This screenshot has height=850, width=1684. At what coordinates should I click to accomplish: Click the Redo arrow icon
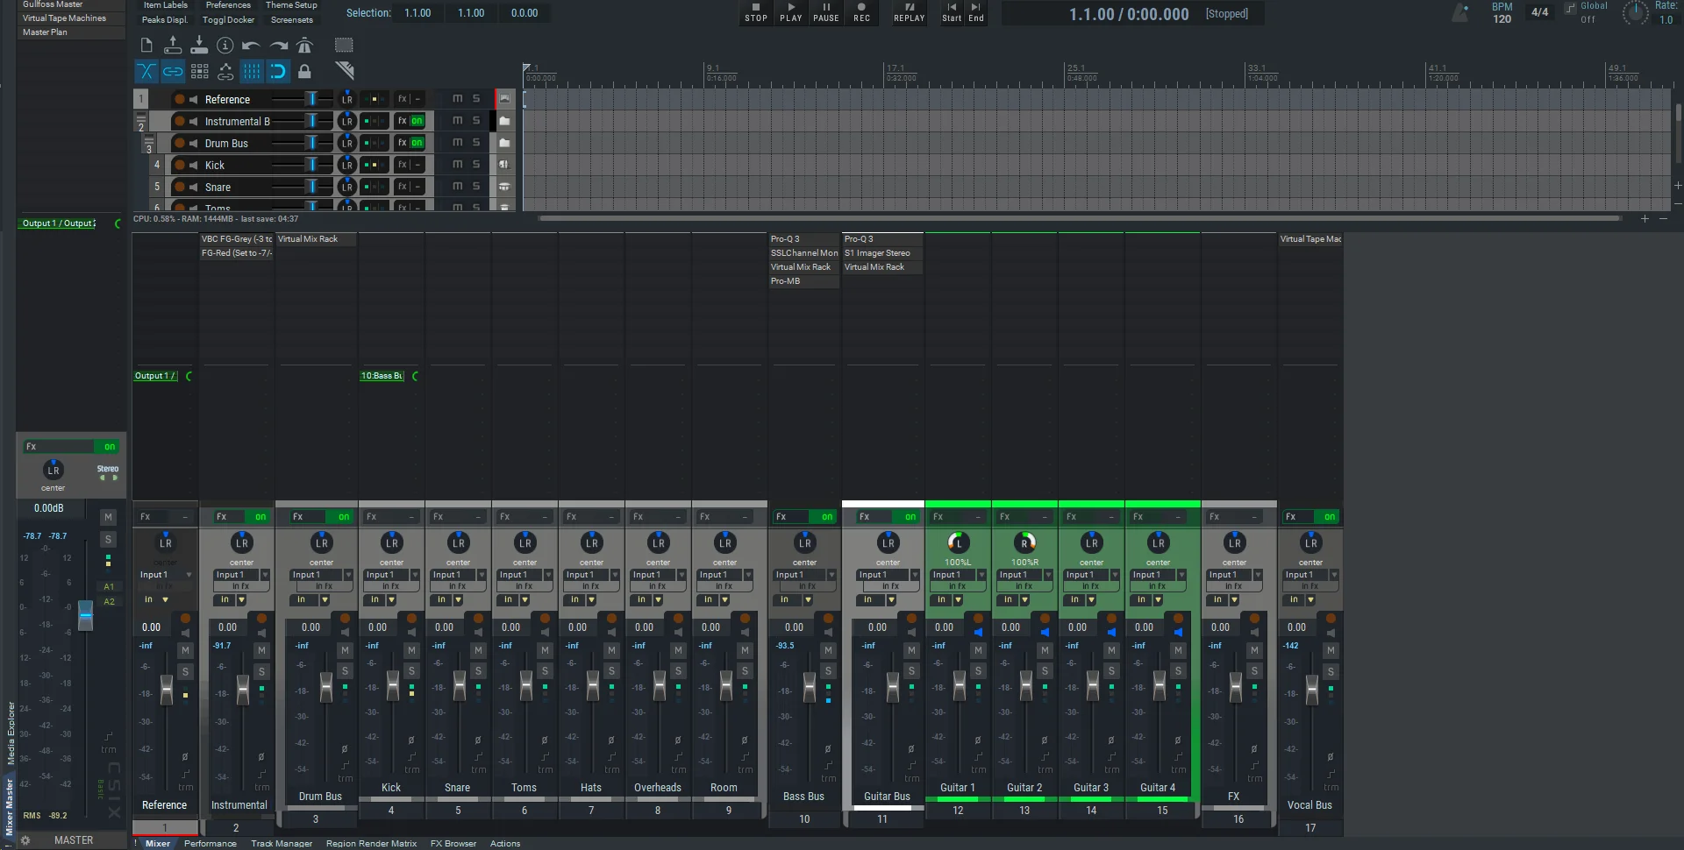[x=278, y=45]
